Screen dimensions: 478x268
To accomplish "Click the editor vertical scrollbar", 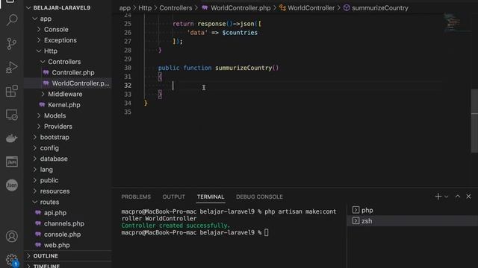I will coord(474,121).
